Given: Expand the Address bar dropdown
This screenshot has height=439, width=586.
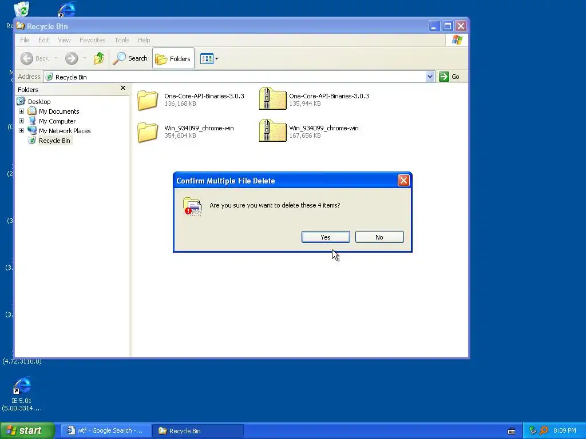Looking at the screenshot, I should point(430,77).
